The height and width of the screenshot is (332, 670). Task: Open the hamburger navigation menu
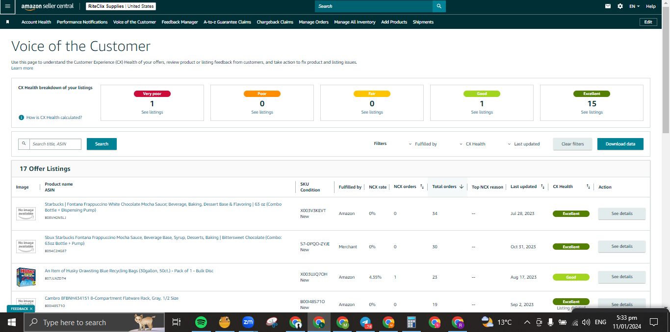pos(7,6)
